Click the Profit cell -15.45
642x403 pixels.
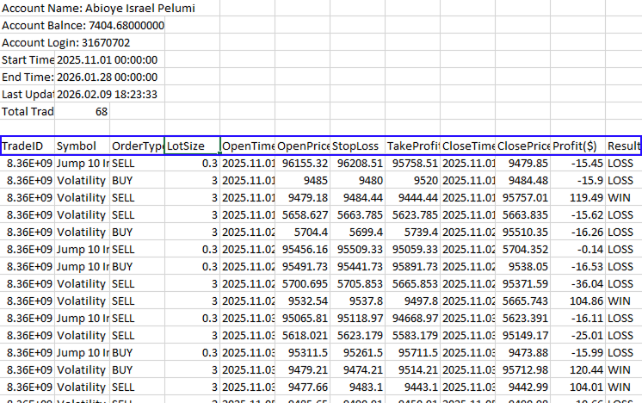[577, 163]
